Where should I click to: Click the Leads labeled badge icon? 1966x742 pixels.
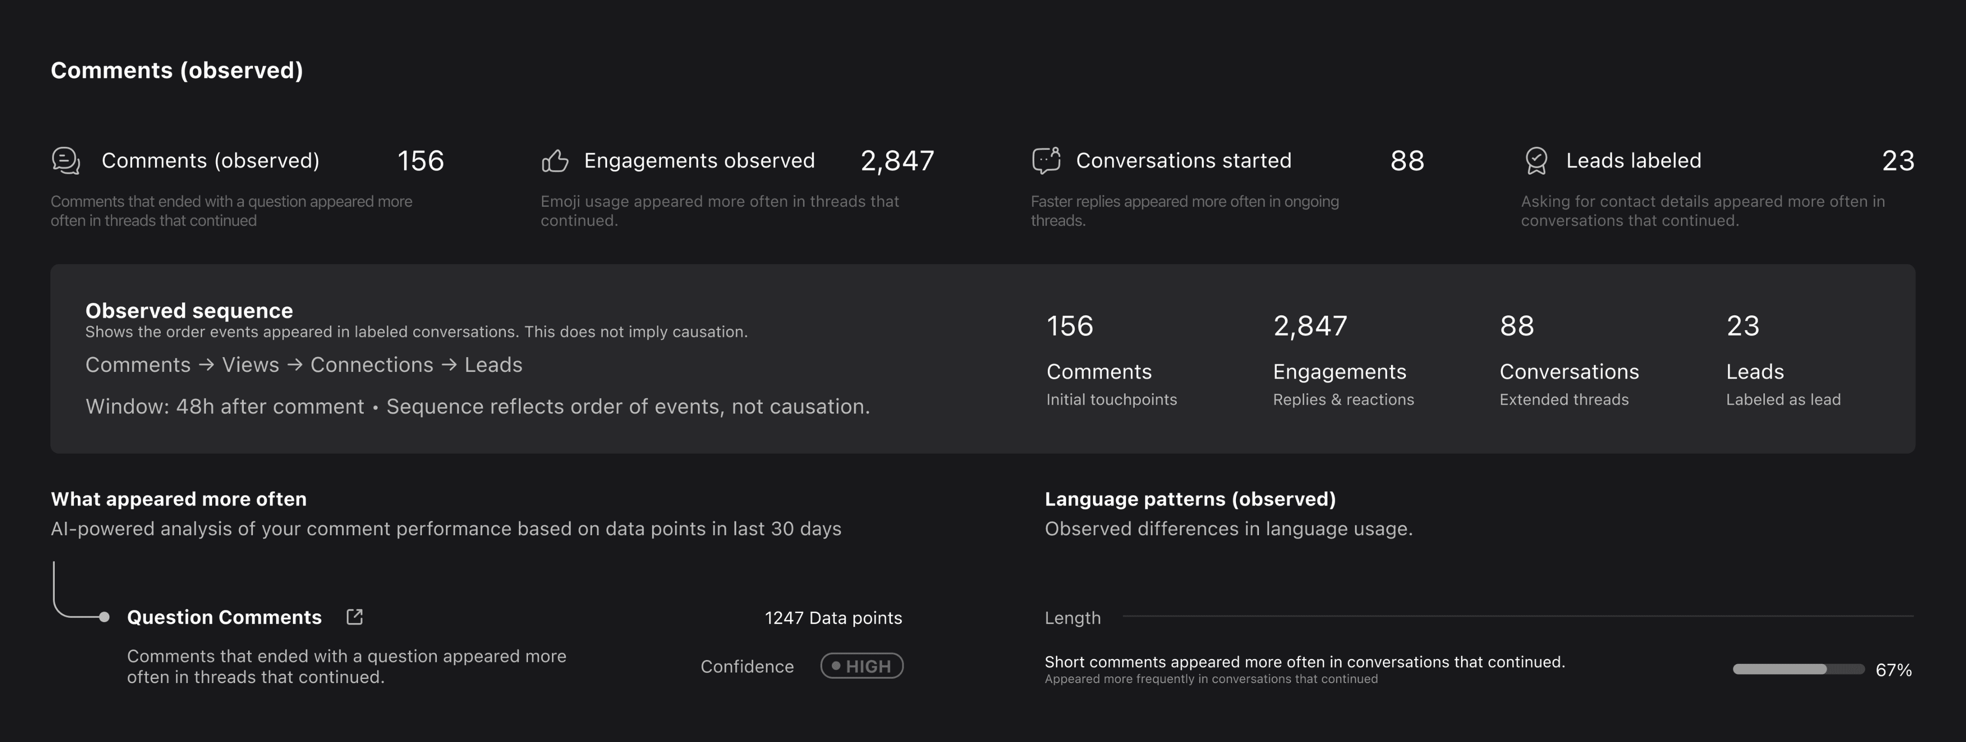click(1535, 160)
